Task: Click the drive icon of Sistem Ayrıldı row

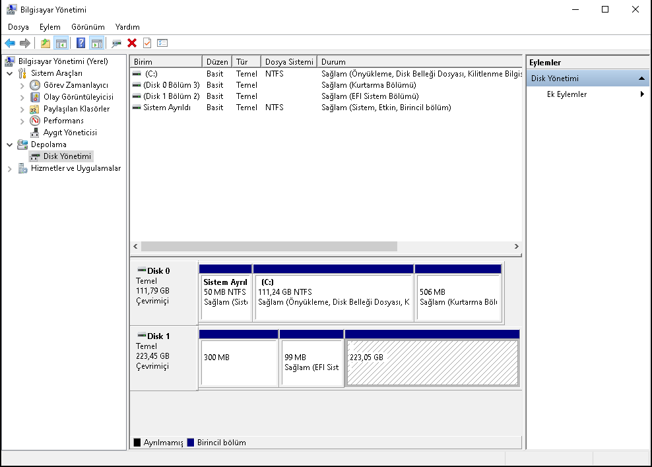Action: [137, 108]
